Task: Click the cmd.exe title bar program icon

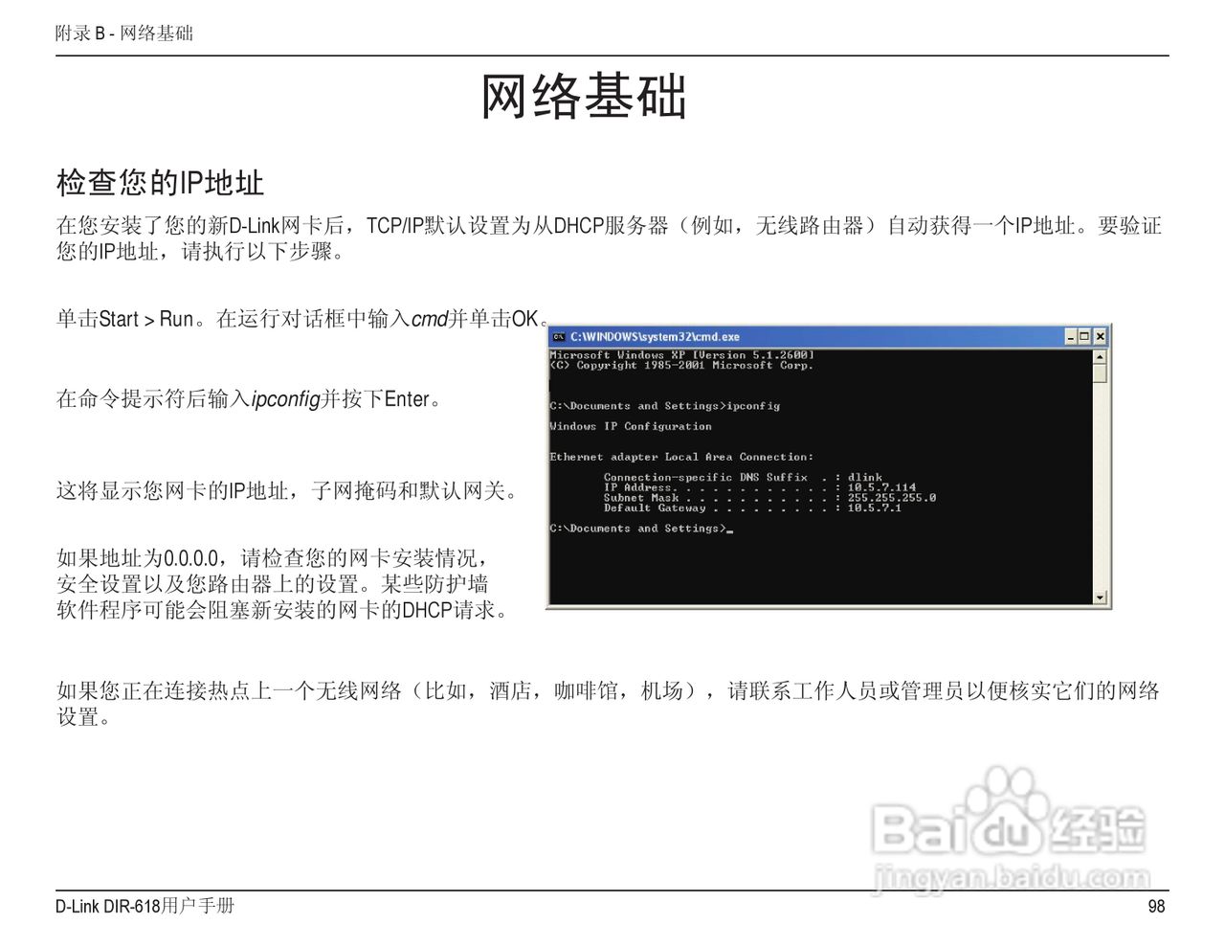Action: coord(558,336)
